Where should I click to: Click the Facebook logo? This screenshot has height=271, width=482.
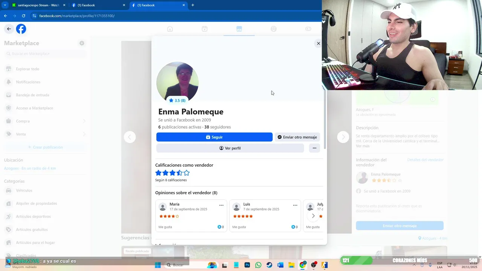pyautogui.click(x=21, y=29)
